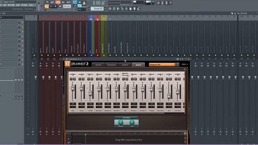Image resolution: width=258 pixels, height=145 pixels.
Task: Solo the One Shot channel
Action: pyautogui.click(x=176, y=79)
